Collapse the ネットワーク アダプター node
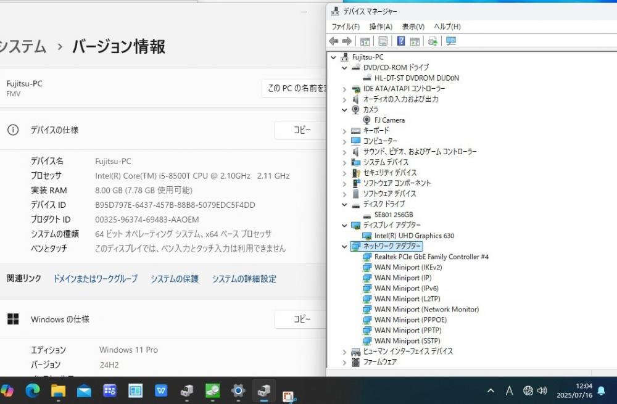 344,247
